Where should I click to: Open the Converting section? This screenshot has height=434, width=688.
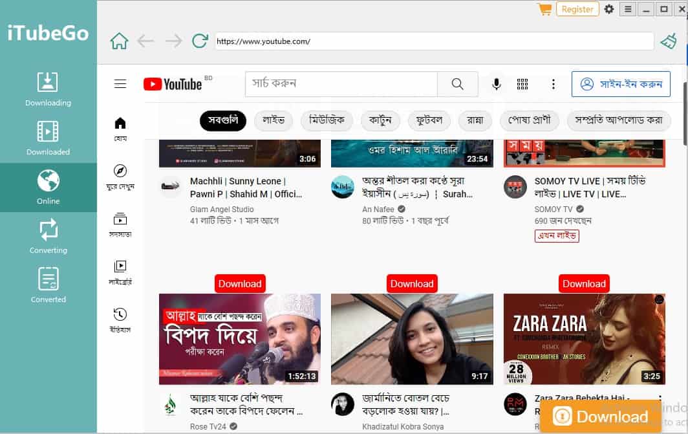(48, 236)
